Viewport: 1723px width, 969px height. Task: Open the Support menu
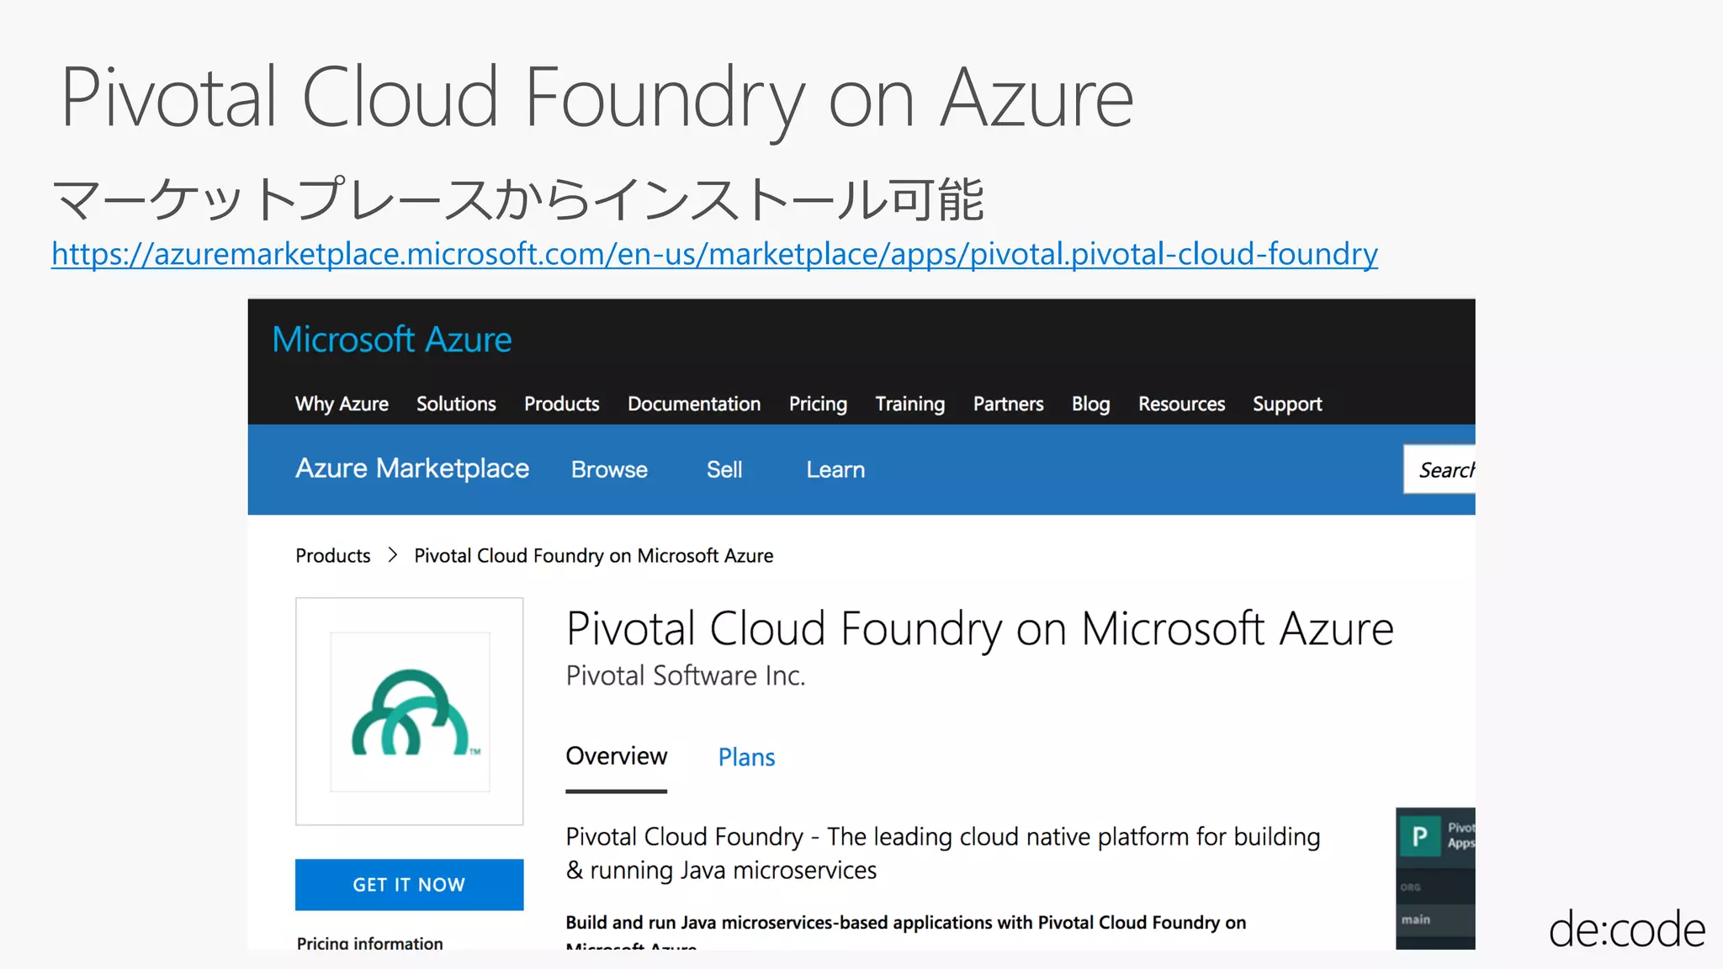click(x=1287, y=405)
